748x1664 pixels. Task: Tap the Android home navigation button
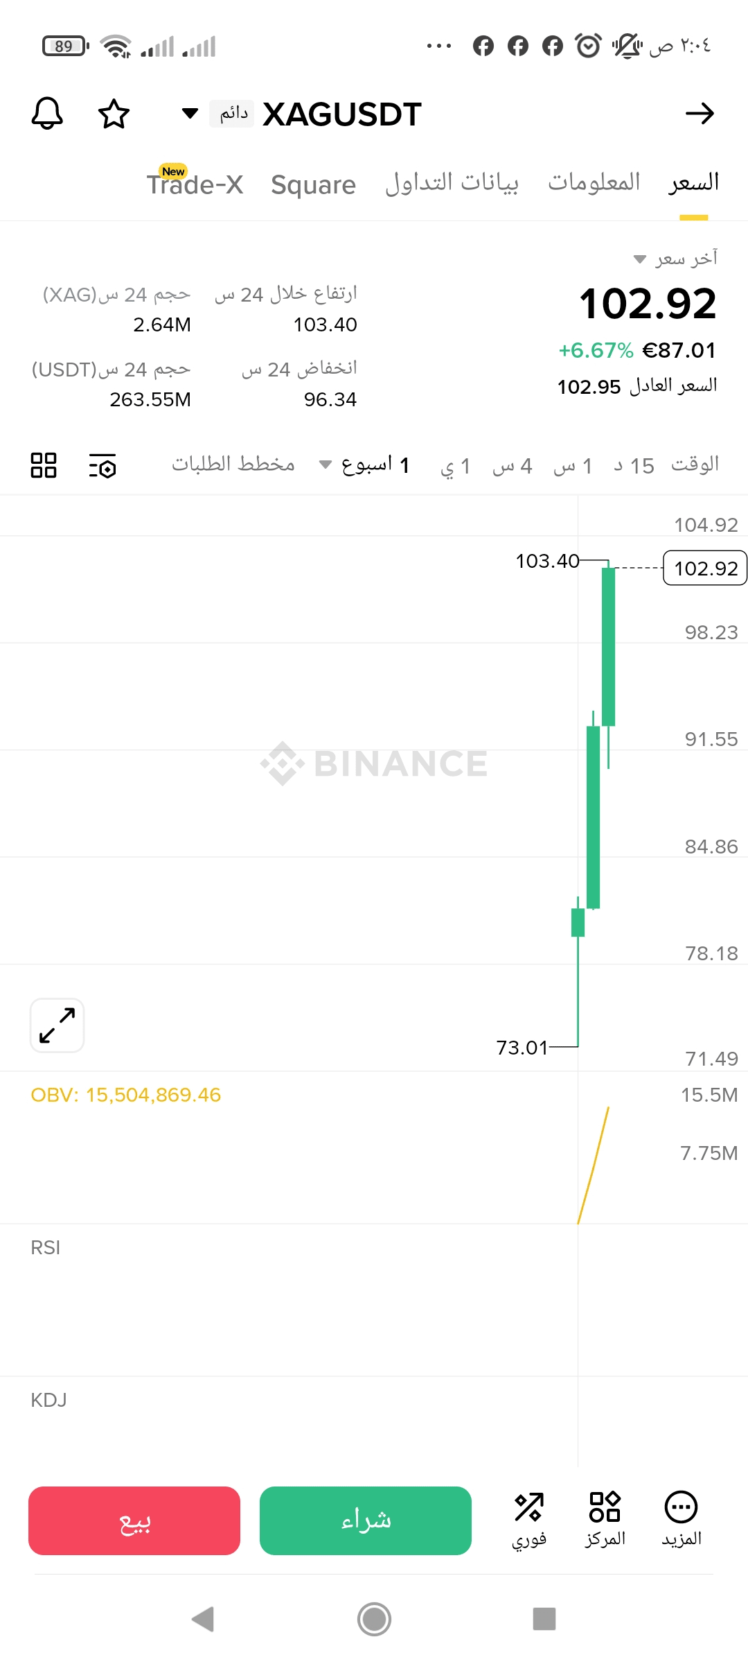coord(374,1619)
